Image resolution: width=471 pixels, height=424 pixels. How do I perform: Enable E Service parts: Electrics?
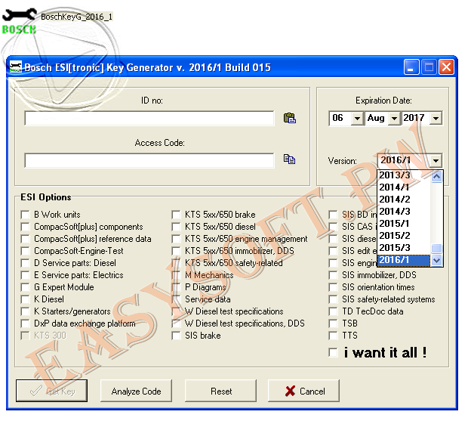coord(25,275)
